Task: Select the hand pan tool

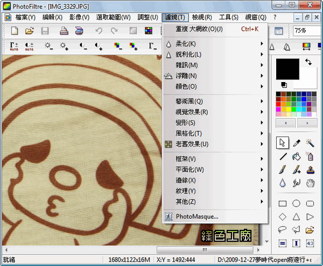Action: click(x=310, y=183)
